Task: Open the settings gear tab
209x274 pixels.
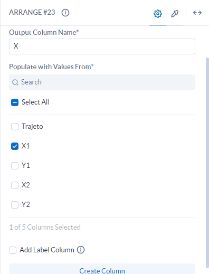Action: pyautogui.click(x=158, y=14)
